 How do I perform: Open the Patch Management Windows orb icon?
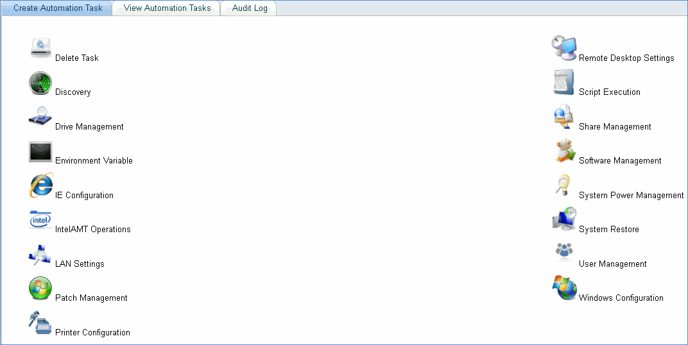(40, 289)
